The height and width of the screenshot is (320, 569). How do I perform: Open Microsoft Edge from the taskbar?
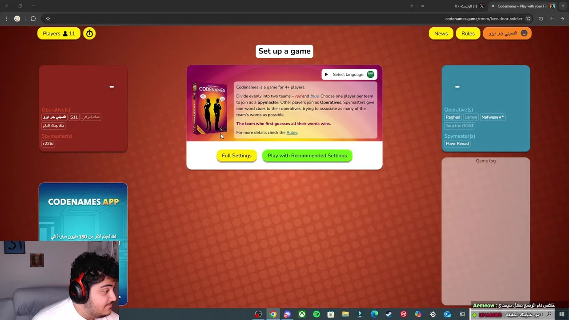tap(374, 314)
